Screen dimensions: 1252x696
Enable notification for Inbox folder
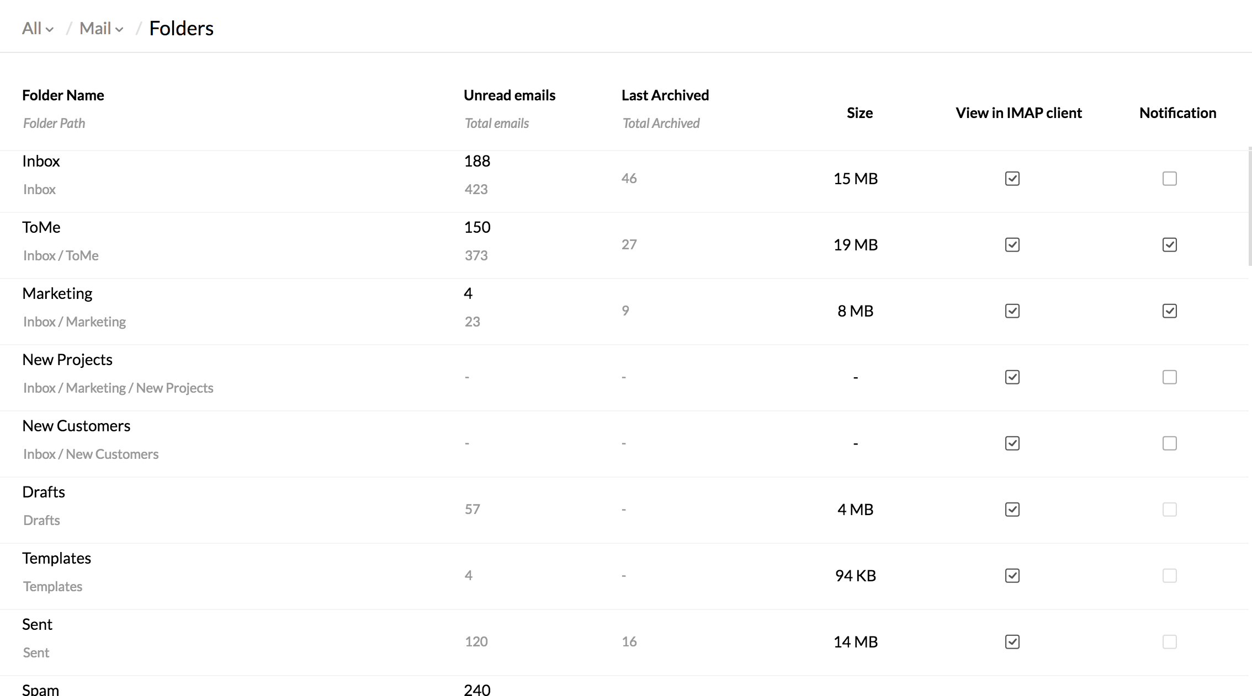coord(1169,179)
